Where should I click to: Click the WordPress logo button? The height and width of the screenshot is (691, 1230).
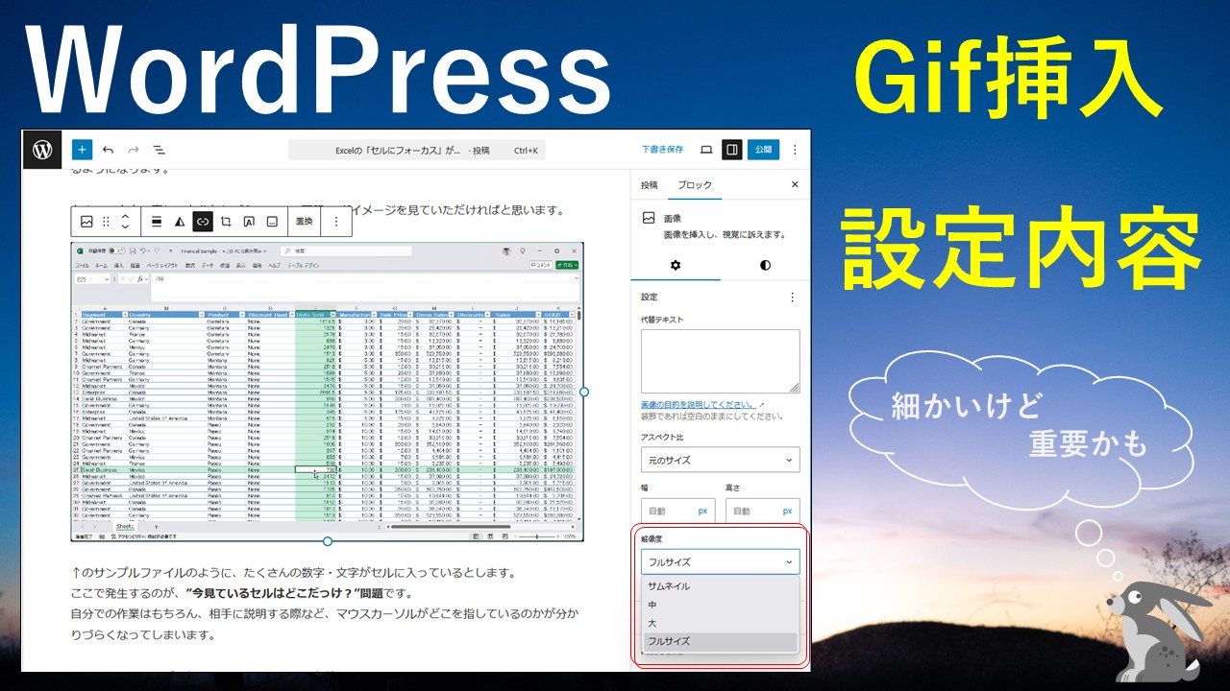(x=42, y=150)
